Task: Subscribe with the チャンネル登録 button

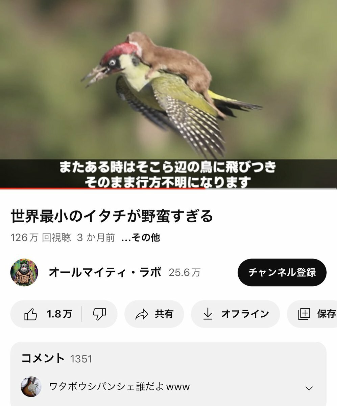Action: pyautogui.click(x=282, y=272)
